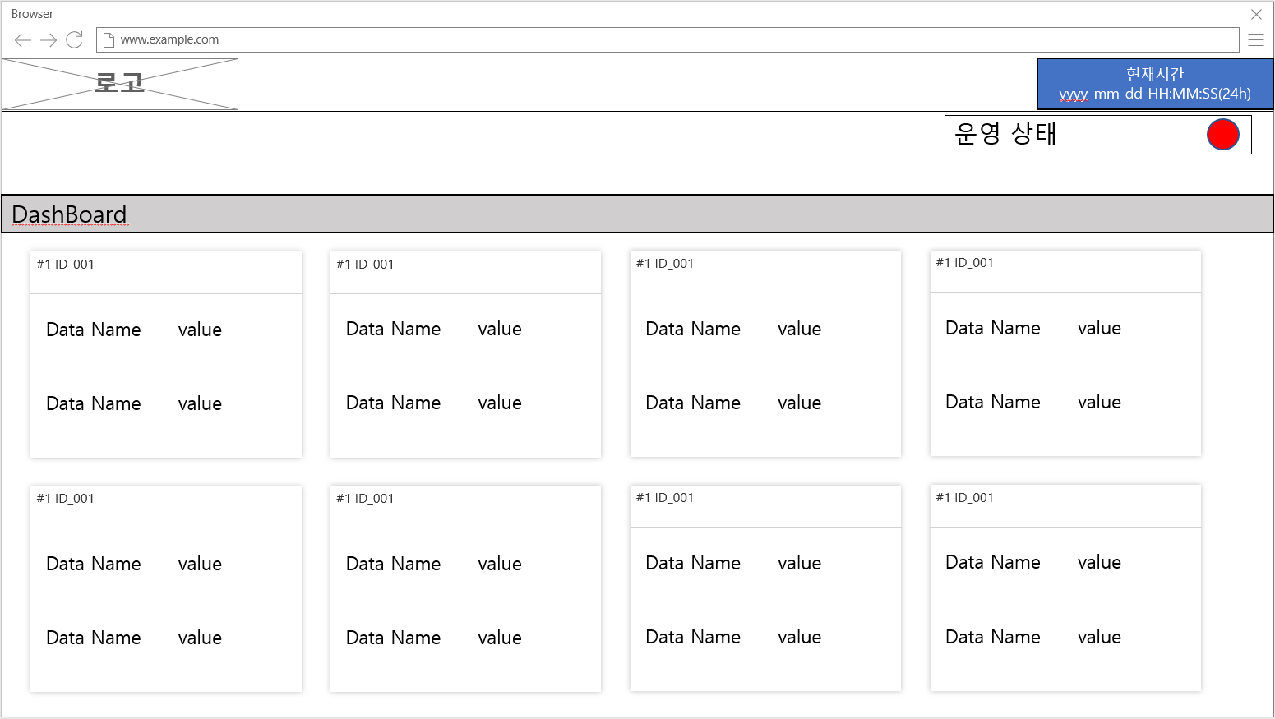Select the 운영 상태 label text
Viewport: 1275px width, 719px height.
tap(1005, 133)
